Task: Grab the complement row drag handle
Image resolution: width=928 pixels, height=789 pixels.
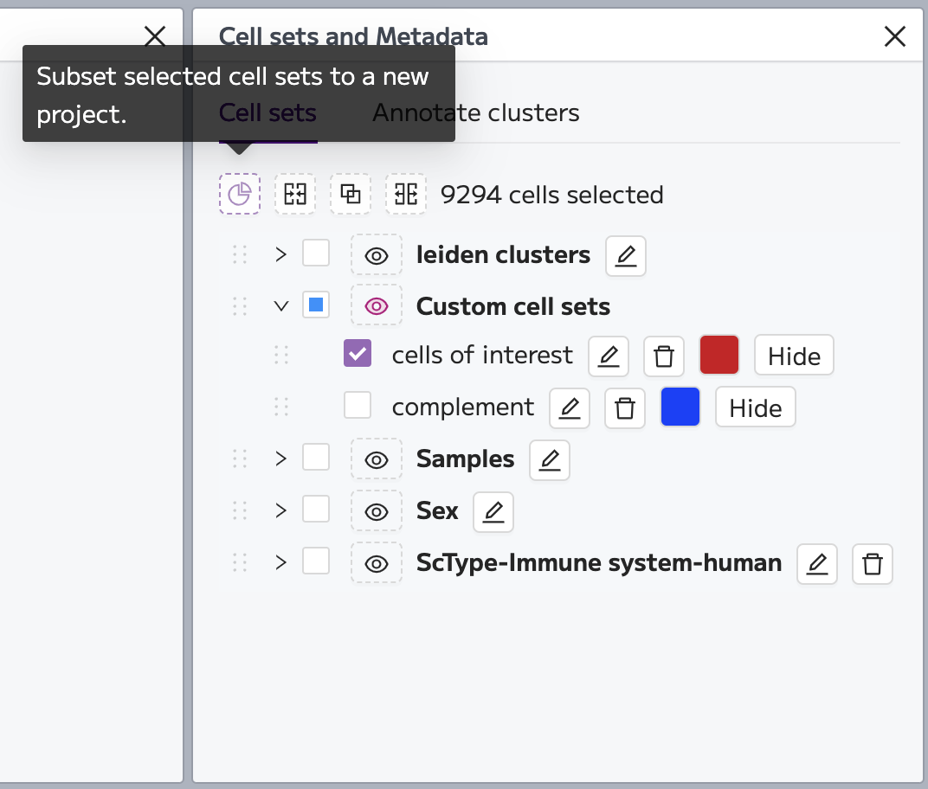Action: click(x=281, y=407)
